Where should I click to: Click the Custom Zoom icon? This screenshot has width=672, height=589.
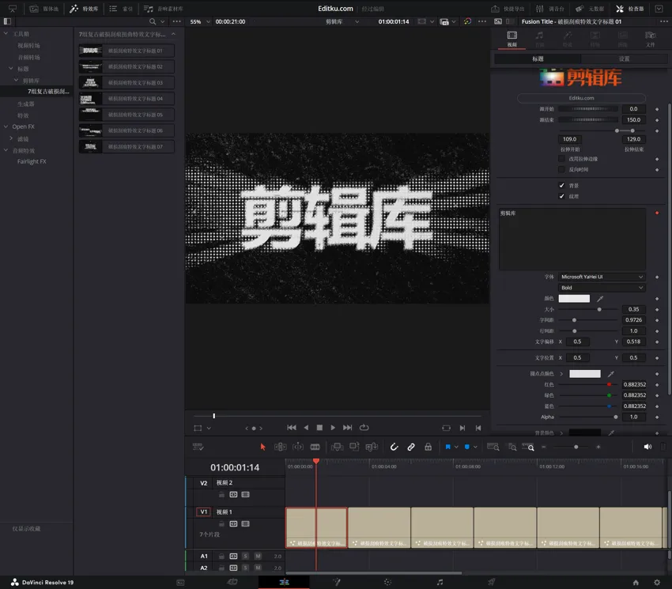pos(528,447)
